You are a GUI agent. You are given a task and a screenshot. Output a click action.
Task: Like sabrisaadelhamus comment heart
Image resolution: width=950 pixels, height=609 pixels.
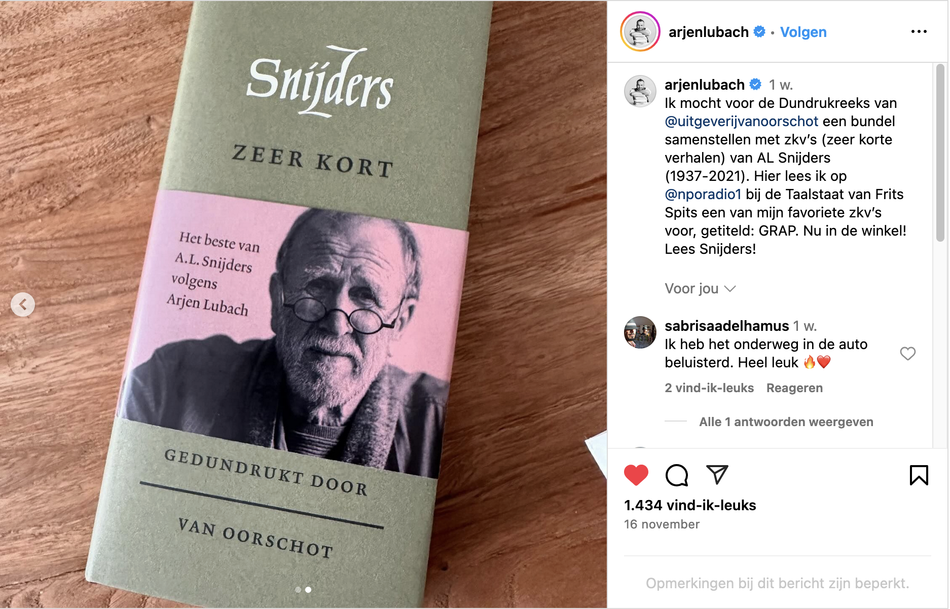tap(907, 353)
